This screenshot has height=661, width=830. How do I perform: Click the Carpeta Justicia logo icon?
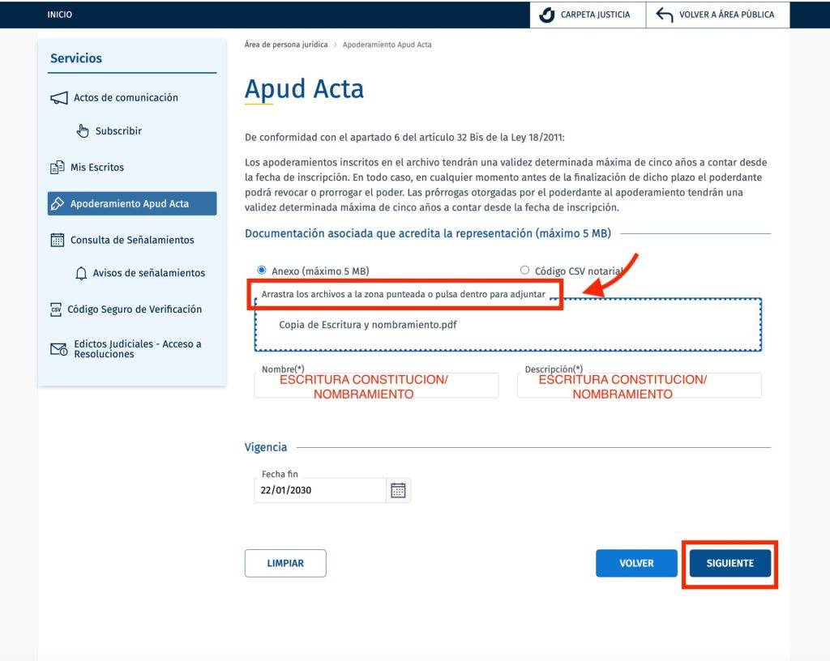(547, 15)
